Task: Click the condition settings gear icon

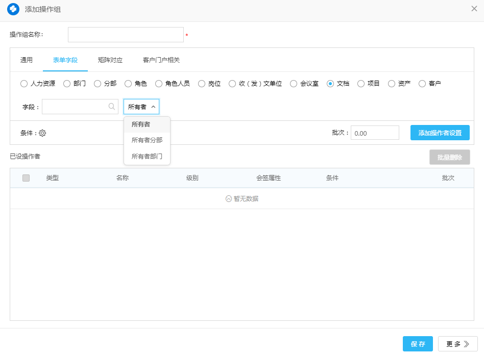Action: click(42, 133)
